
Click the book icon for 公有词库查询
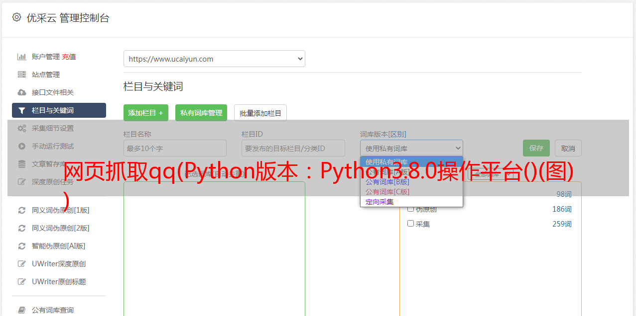[x=21, y=310]
